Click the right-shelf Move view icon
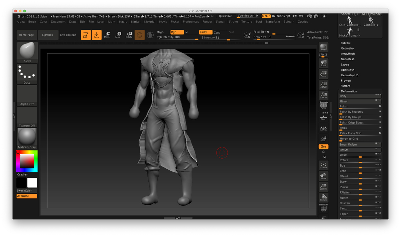 coord(323,176)
